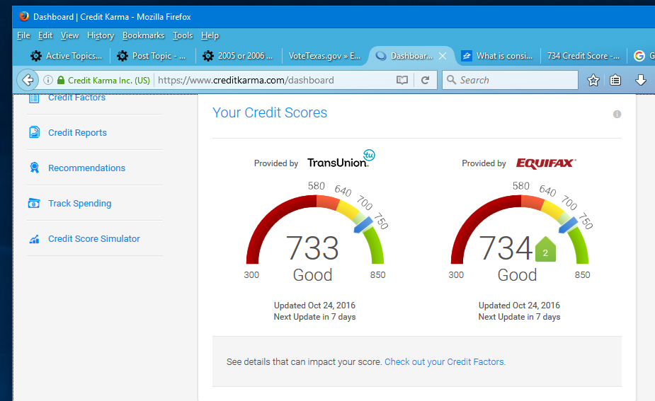This screenshot has width=655, height=401.
Task: Open the Track Spending link
Action: pos(79,204)
